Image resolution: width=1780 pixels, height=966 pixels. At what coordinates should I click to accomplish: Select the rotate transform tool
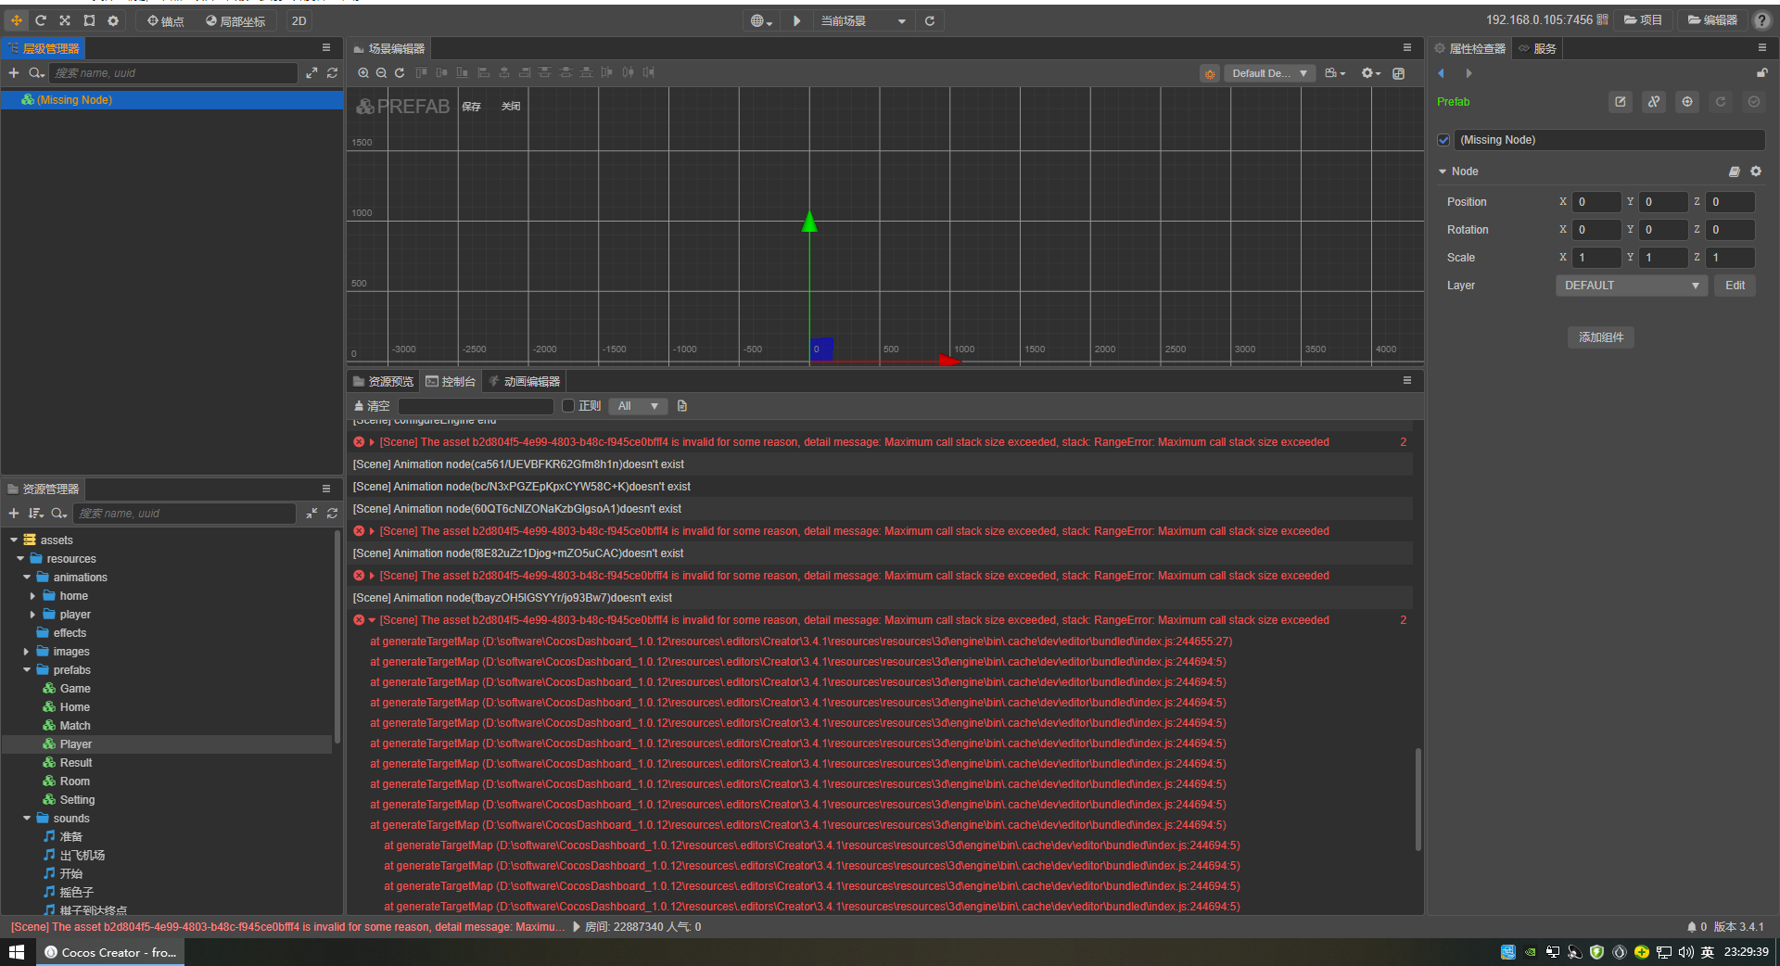tap(41, 20)
